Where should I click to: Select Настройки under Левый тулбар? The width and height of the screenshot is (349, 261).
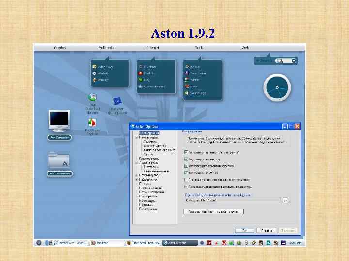point(151,167)
